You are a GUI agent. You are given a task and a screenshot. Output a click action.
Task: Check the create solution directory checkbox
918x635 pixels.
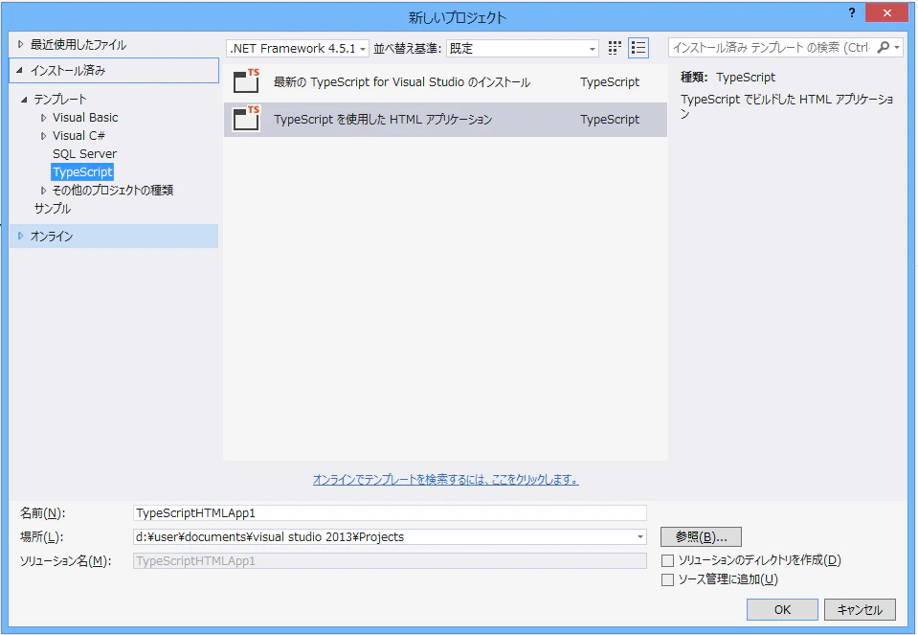pos(667,560)
